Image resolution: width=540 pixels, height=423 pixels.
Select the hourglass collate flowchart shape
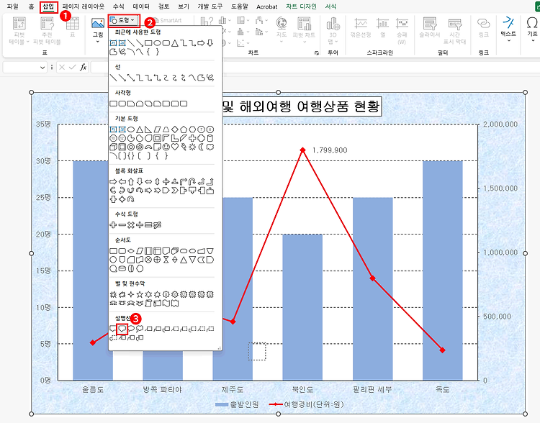(166, 260)
